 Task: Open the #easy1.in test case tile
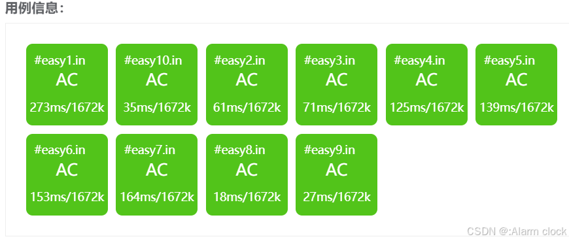(67, 84)
